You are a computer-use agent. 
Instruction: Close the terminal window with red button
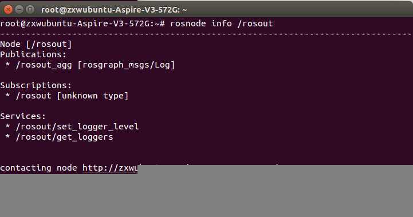[9, 10]
